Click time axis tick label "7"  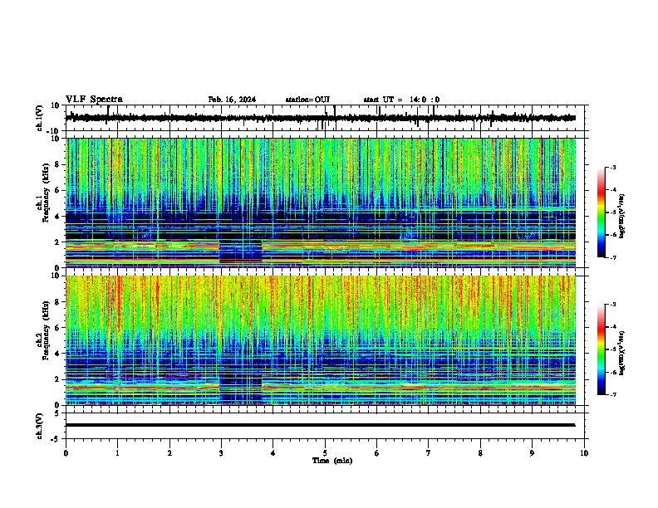[429, 453]
